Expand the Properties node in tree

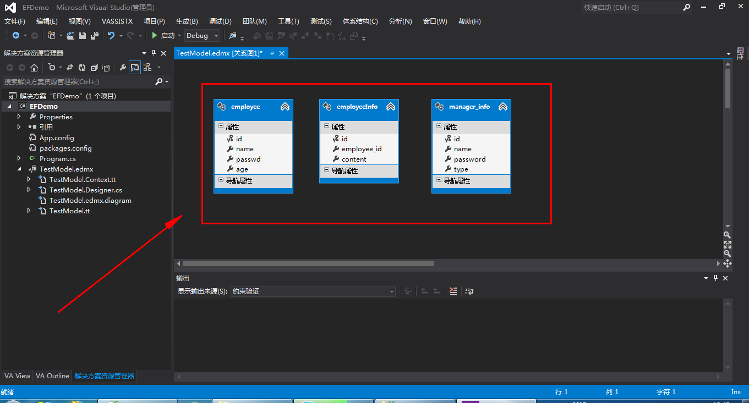click(x=19, y=117)
